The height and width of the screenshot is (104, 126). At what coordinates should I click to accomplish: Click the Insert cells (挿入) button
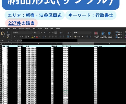(119, 32)
